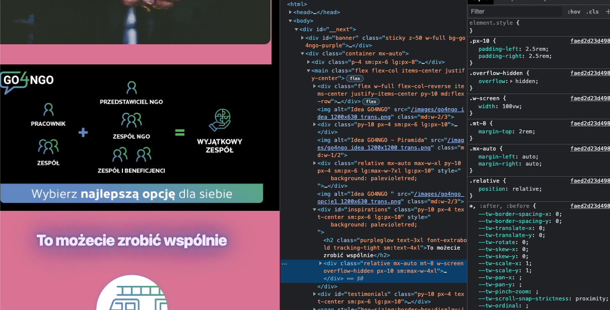Click the position: relative declaration
The image size is (610, 310).
click(x=510, y=189)
